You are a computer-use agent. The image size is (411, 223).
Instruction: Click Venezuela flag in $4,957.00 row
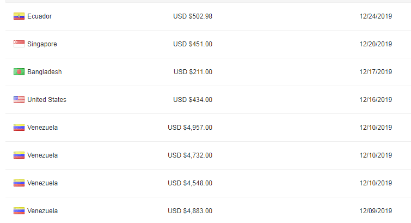click(19, 128)
